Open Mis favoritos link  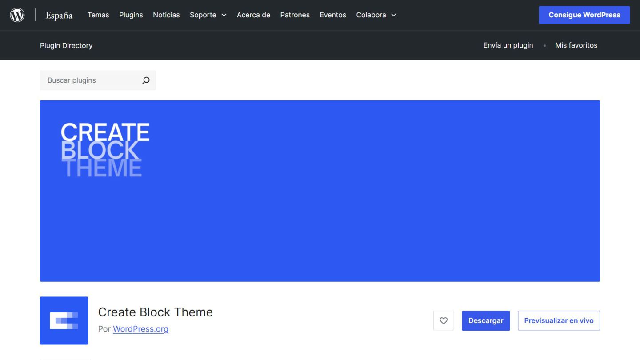(x=576, y=45)
